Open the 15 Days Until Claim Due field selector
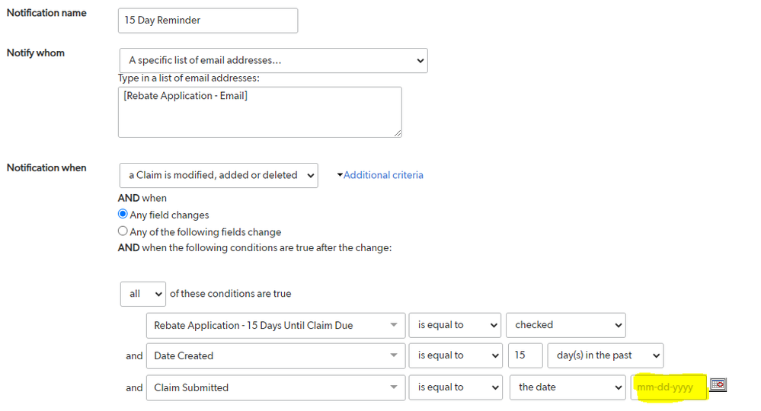This screenshot has height=411, width=761. tap(276, 325)
